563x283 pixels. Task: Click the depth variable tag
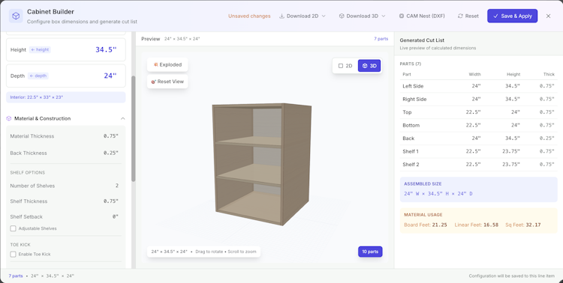(x=38, y=76)
